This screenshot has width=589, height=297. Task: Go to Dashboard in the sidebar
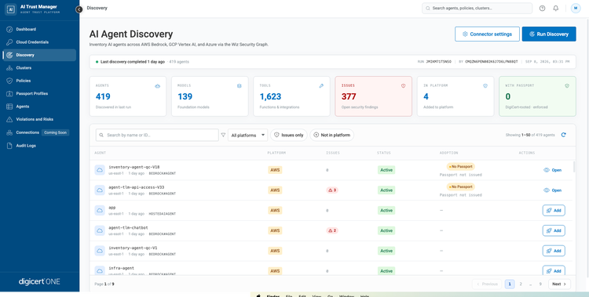(39, 29)
